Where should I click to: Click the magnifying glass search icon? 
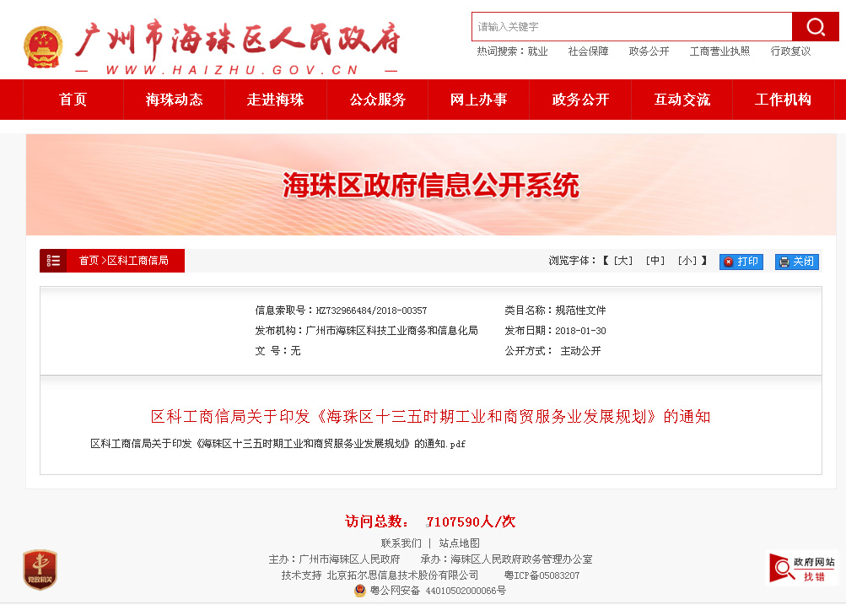[x=815, y=27]
